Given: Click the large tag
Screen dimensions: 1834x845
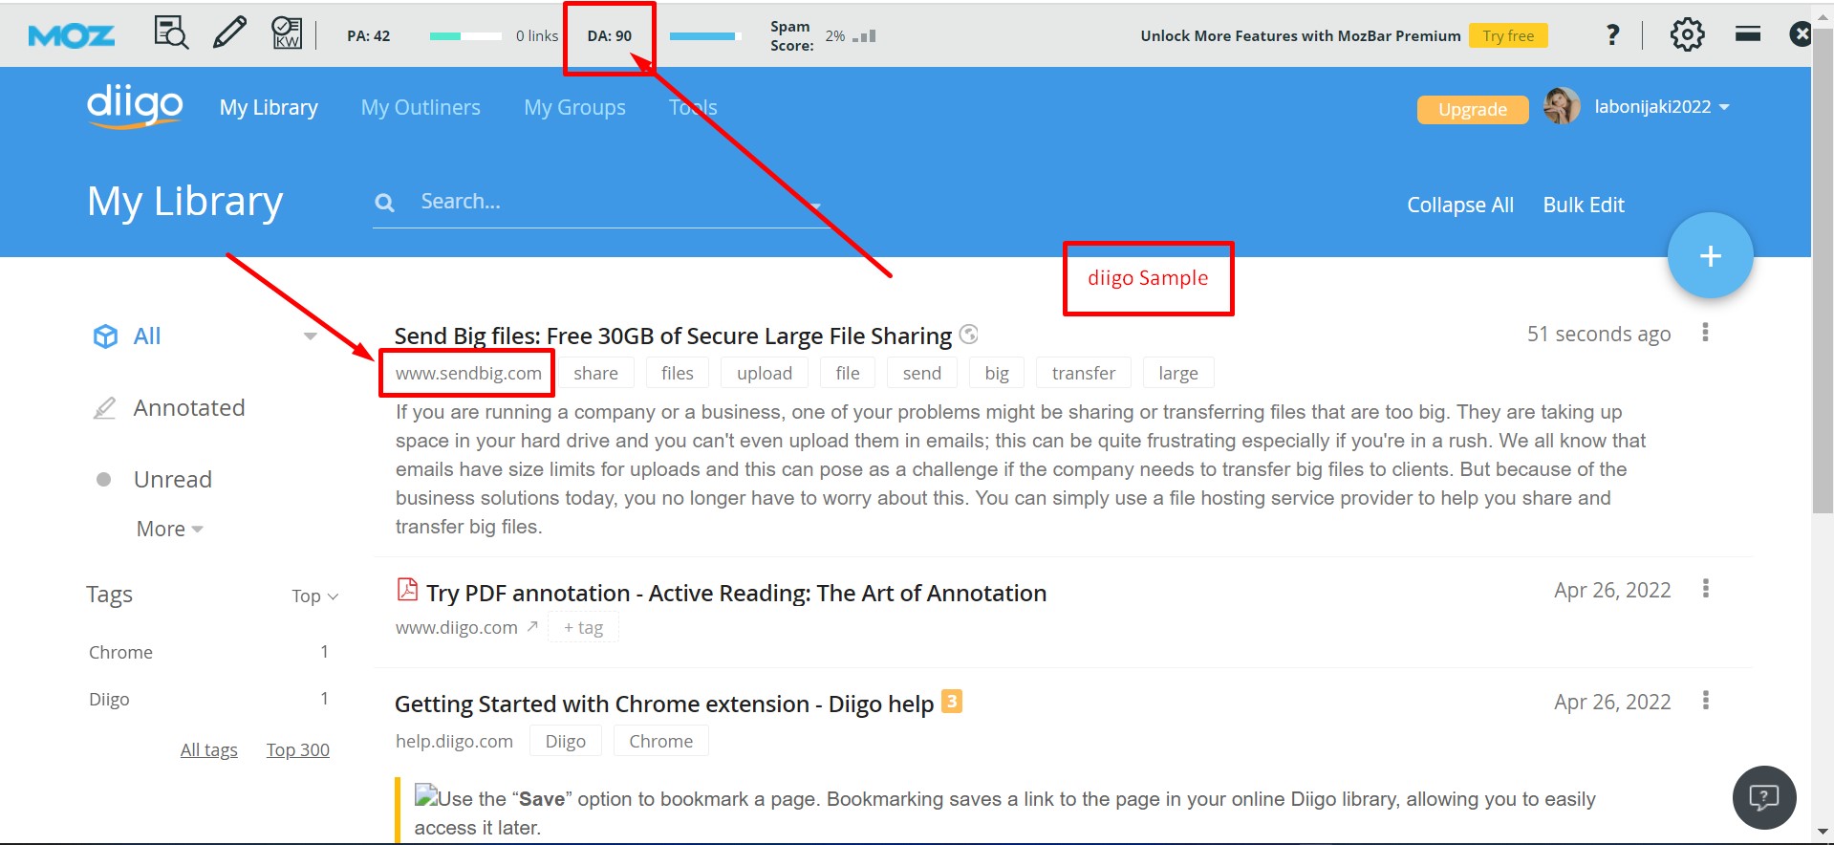Looking at the screenshot, I should [x=1178, y=373].
